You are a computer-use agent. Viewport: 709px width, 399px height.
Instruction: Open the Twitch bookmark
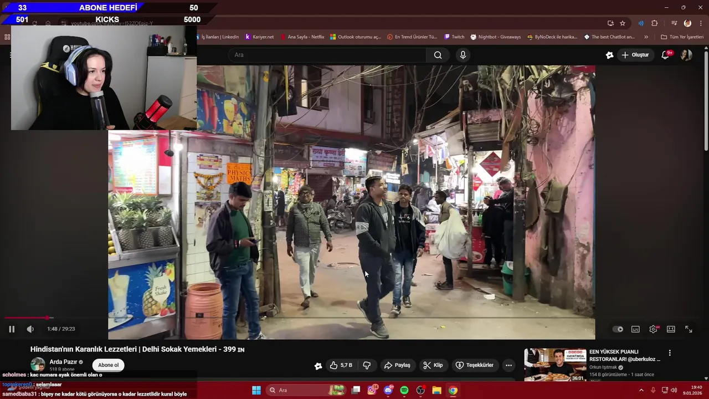coord(454,37)
